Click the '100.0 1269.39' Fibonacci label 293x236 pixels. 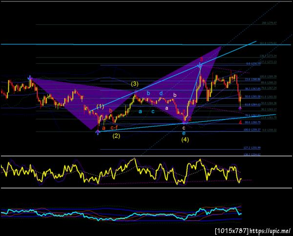[268, 77]
